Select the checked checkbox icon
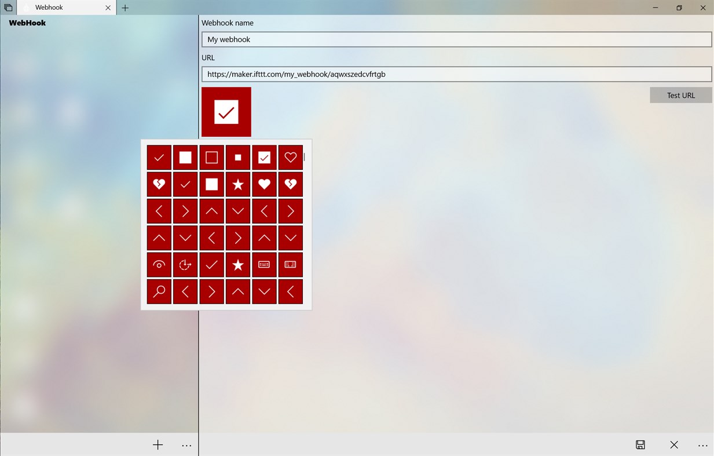The width and height of the screenshot is (714, 456). tap(264, 157)
